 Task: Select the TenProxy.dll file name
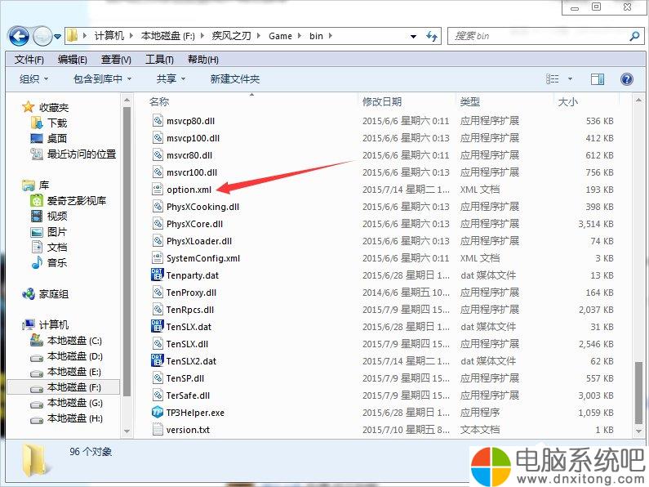pos(191,293)
